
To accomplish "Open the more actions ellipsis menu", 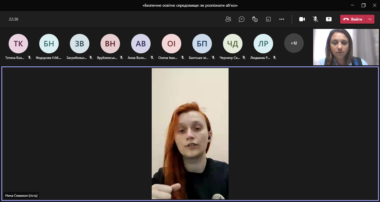I will click(282, 19).
